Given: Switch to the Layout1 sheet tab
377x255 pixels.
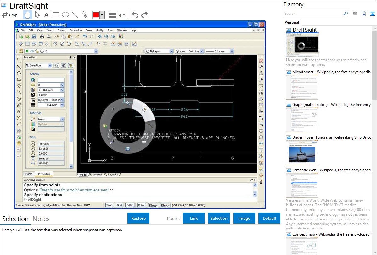Looking at the screenshot, I should tap(97, 175).
